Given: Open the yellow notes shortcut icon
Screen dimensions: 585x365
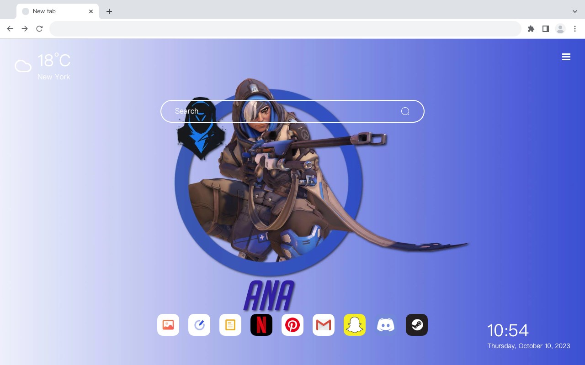Looking at the screenshot, I should (x=230, y=325).
